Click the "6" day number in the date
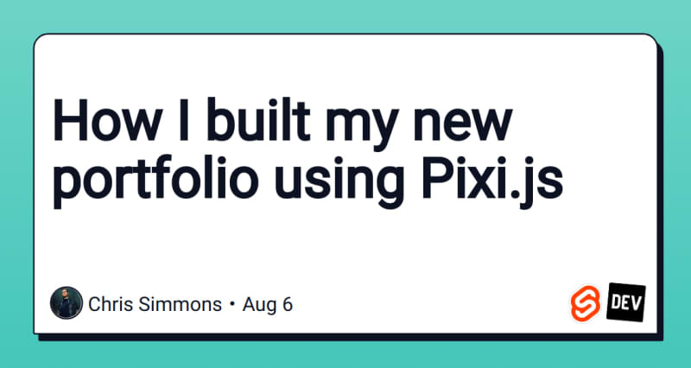Screen dimensions: 691x368 tap(288, 304)
